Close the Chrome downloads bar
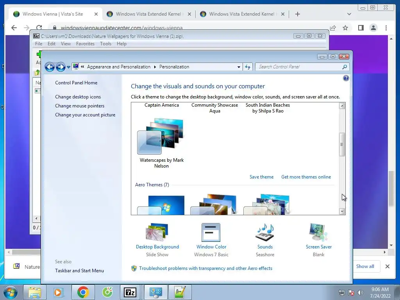400x300 pixels. [387, 266]
